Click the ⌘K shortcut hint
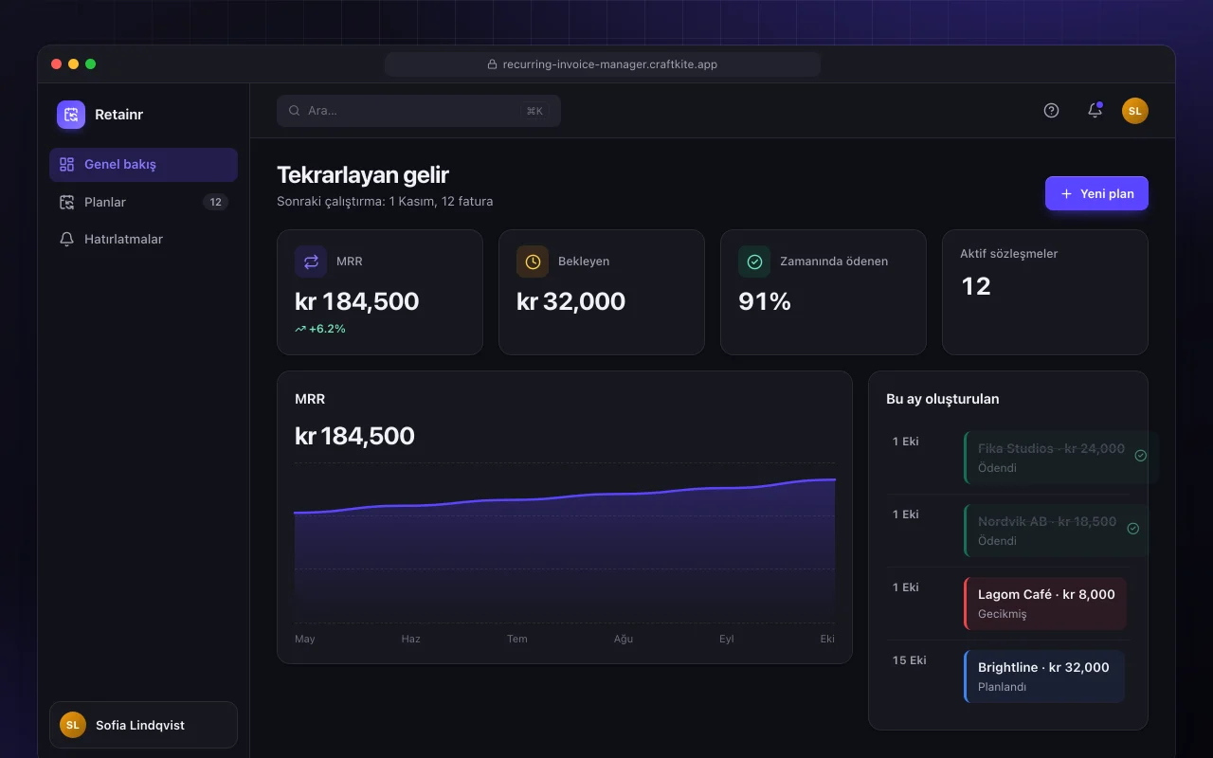1213x758 pixels. [x=534, y=111]
